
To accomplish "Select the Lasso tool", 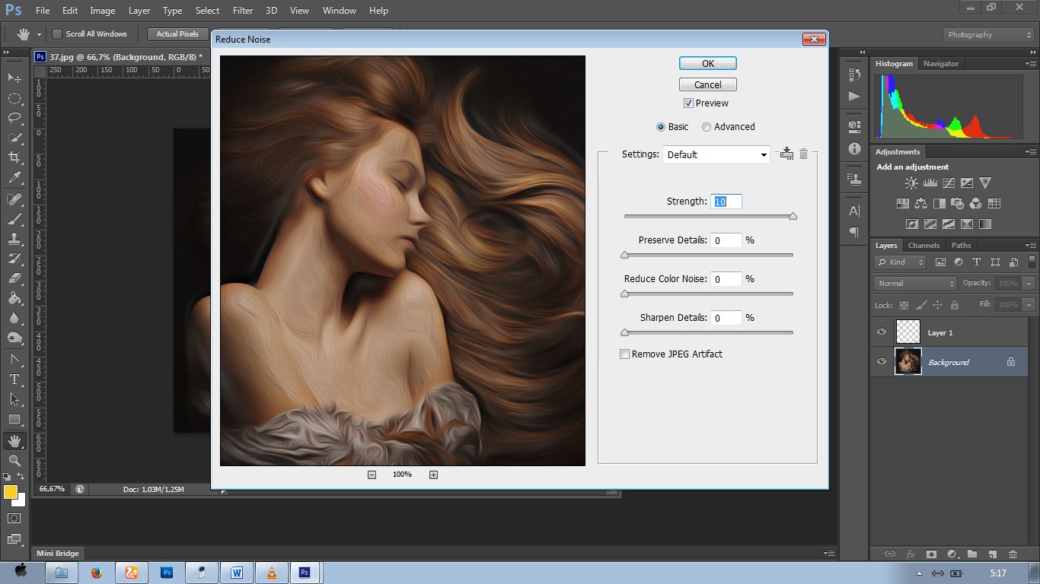I will point(14,118).
